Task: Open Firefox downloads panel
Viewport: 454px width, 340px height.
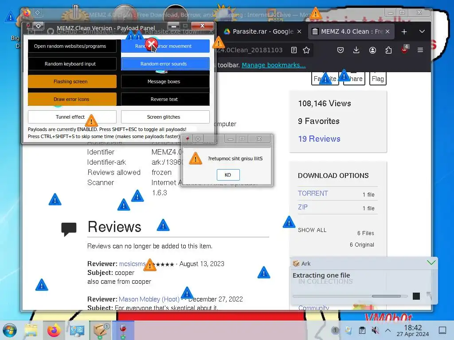Action: click(356, 50)
